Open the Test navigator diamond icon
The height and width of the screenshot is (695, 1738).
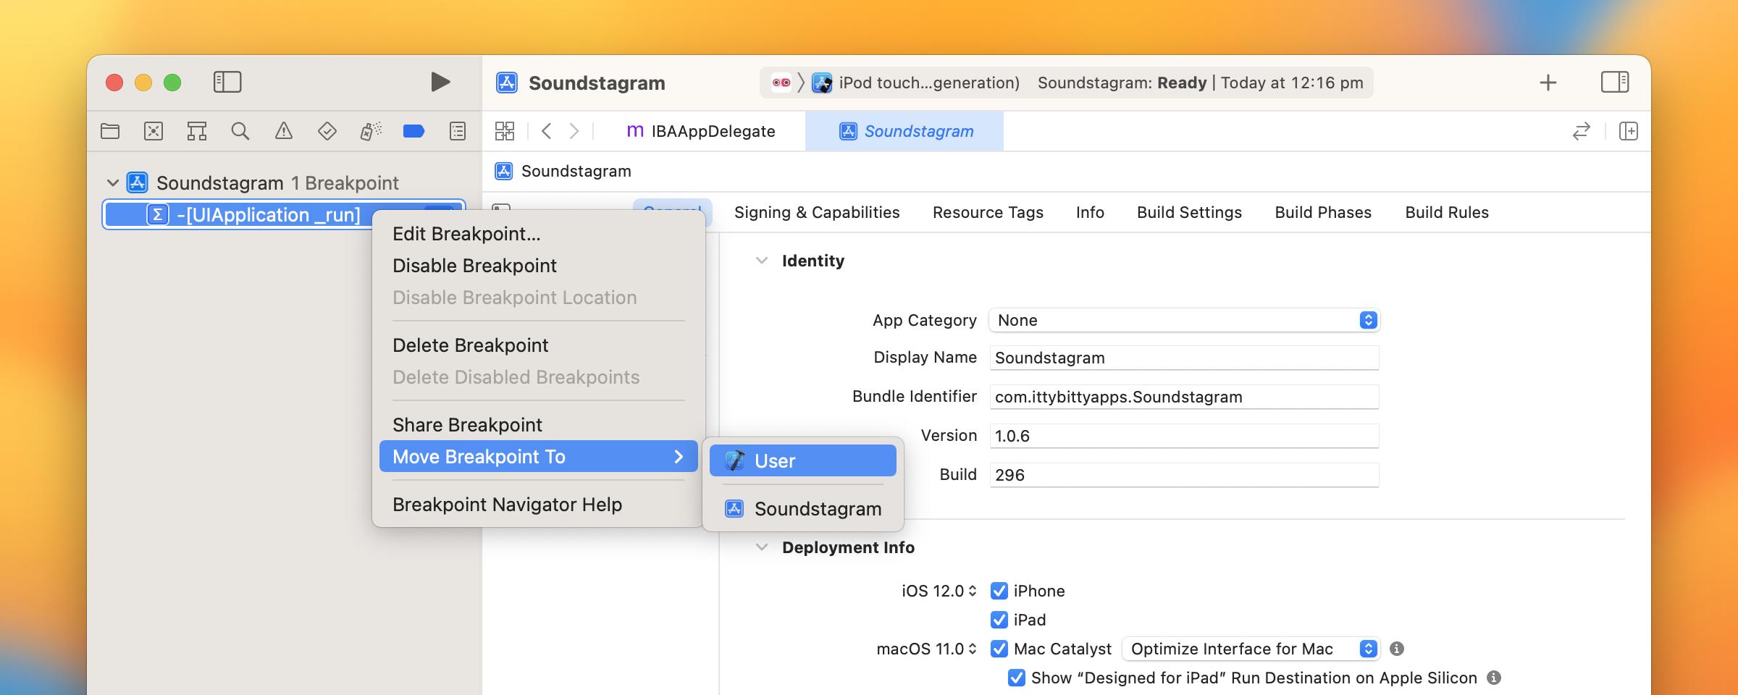[327, 131]
